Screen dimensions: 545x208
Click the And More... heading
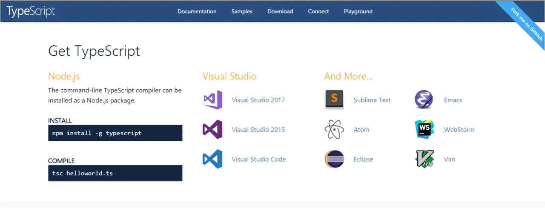pos(348,76)
